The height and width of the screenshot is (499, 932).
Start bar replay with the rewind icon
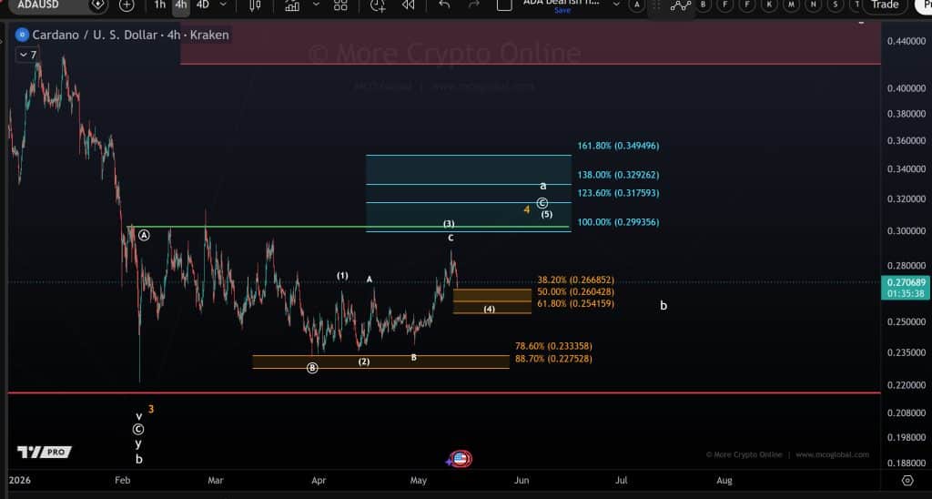click(408, 5)
